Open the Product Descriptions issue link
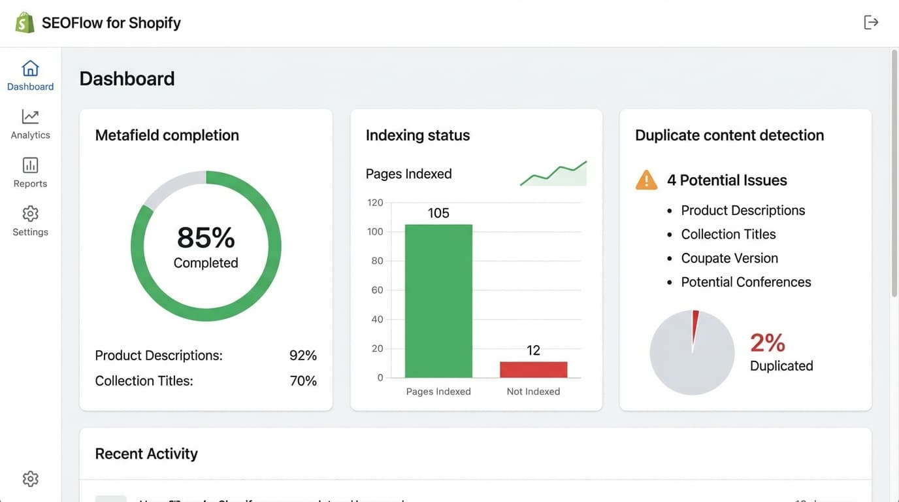Image resolution: width=899 pixels, height=502 pixels. 743,210
